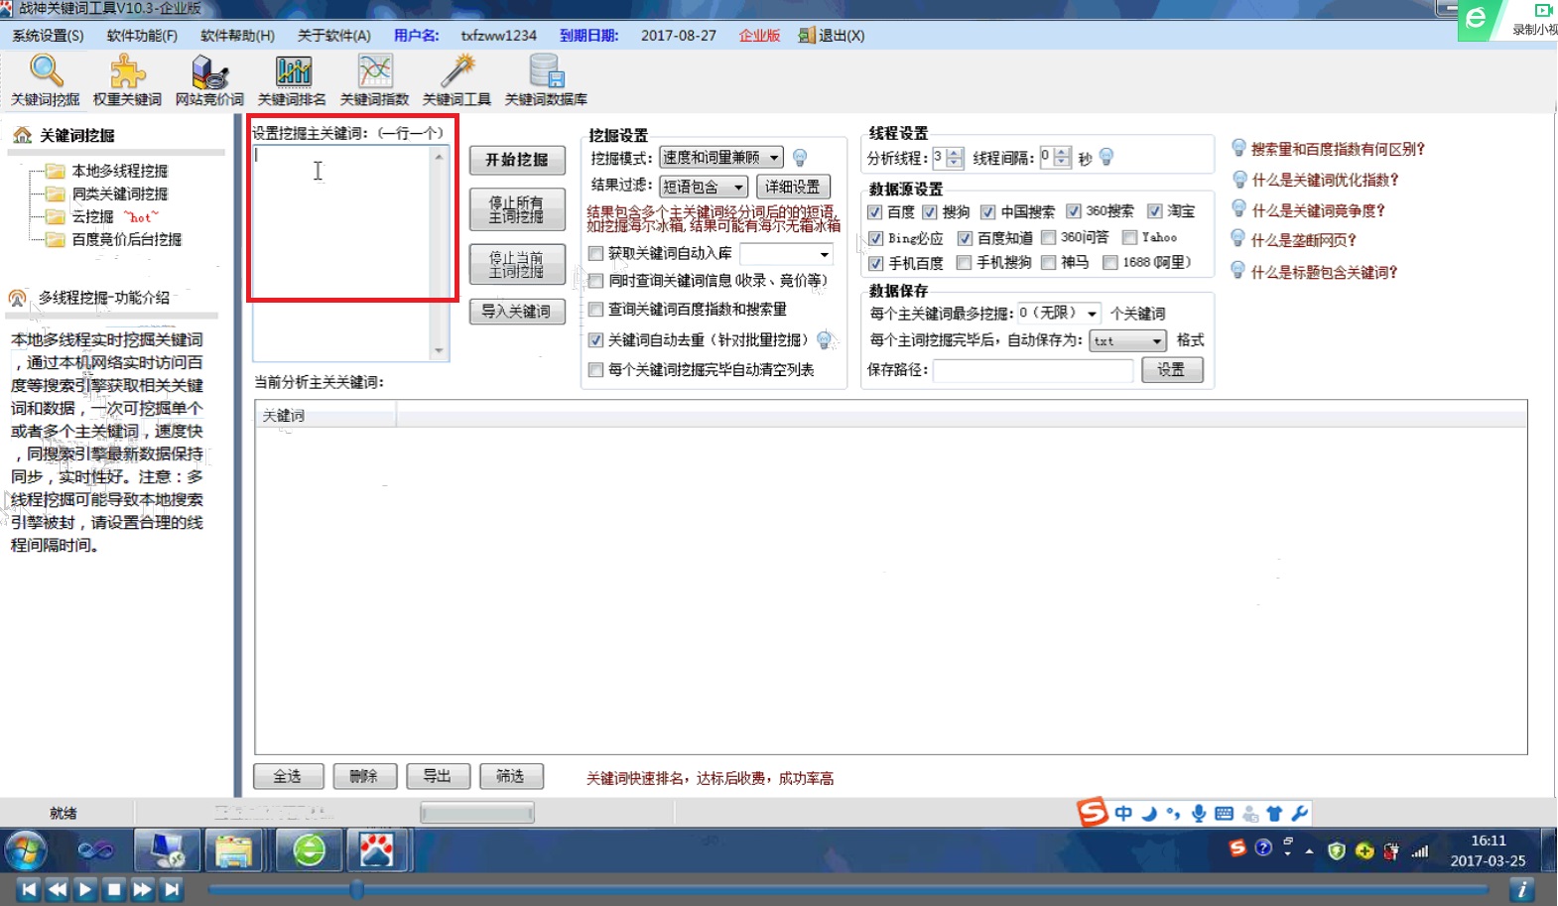Click the 开始挖掘 button

click(x=517, y=160)
